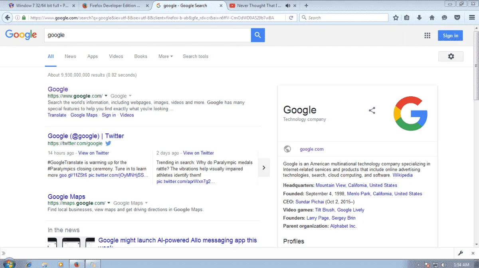Go back using the Firefox back arrow
Screen dimensions: 479x268
point(7,18)
